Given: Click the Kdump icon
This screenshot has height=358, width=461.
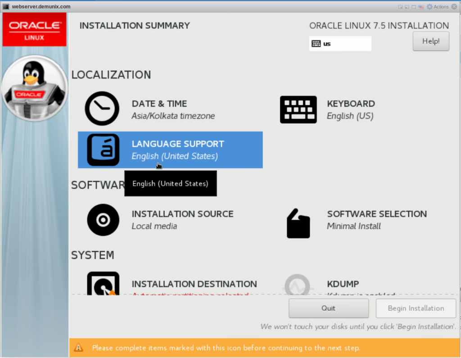Looking at the screenshot, I should [x=297, y=285].
